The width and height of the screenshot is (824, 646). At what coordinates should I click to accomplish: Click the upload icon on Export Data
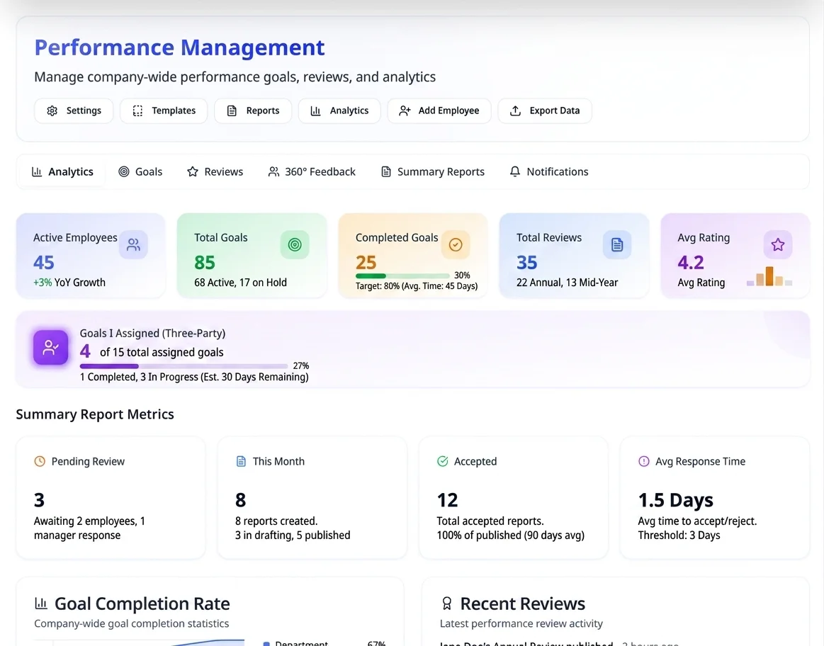click(516, 110)
